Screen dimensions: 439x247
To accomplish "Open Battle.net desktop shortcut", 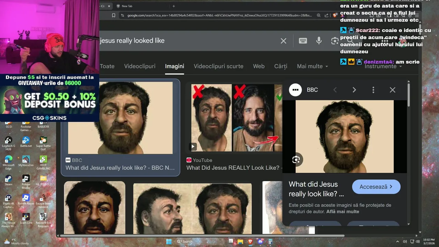I will pyautogui.click(x=26, y=142).
